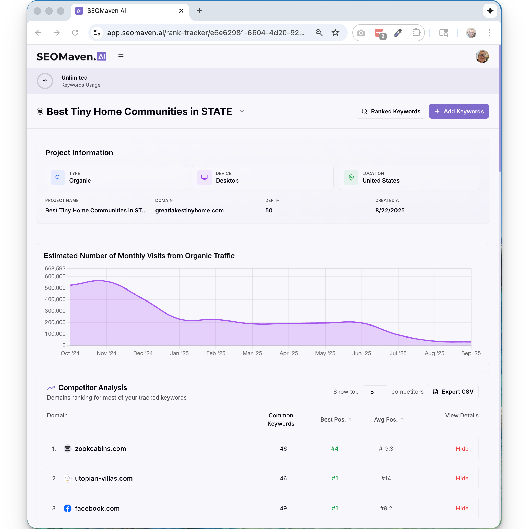The image size is (529, 529).
Task: Click the Add Keywords button
Action: [459, 111]
